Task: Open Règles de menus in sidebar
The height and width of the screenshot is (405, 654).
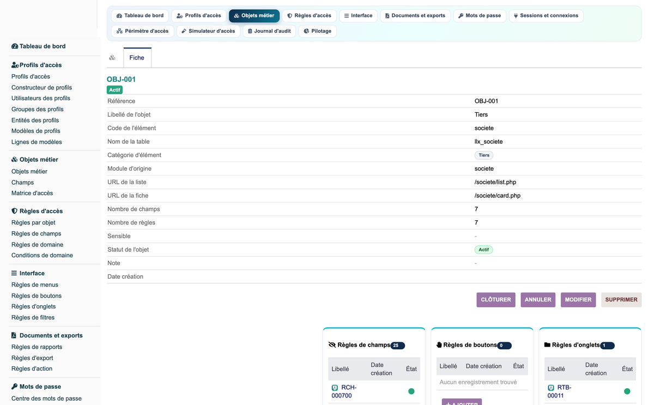Action: pos(35,285)
